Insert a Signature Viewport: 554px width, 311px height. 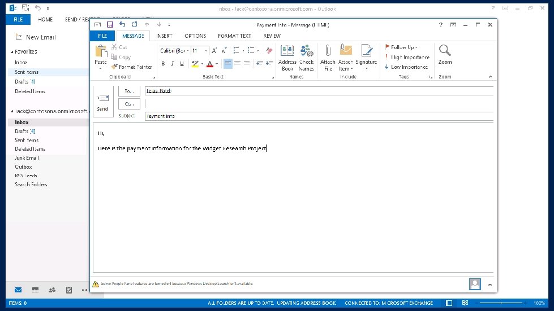(x=366, y=58)
